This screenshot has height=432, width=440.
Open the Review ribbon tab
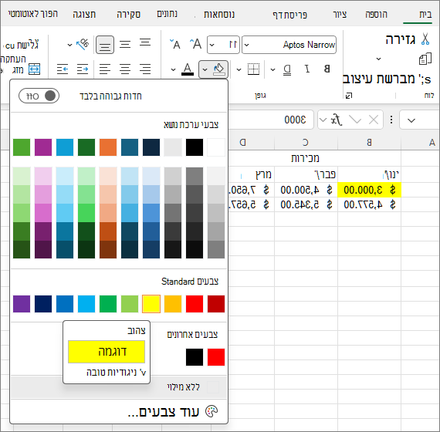tap(128, 14)
